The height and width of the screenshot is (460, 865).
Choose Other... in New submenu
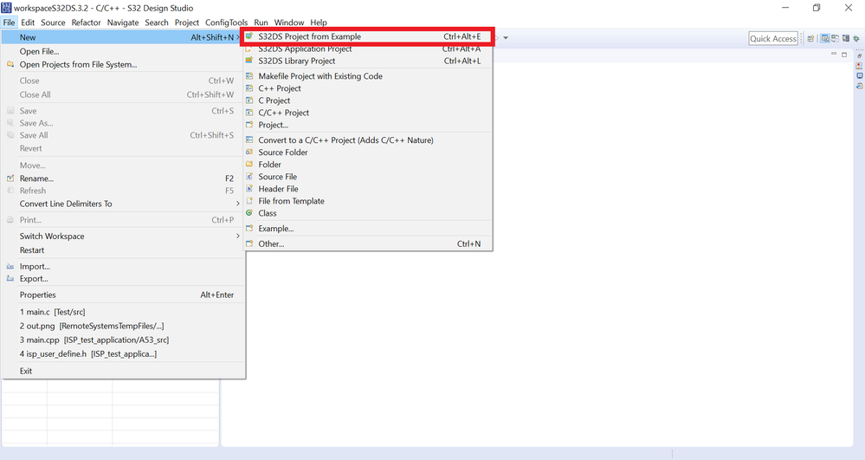pos(367,243)
